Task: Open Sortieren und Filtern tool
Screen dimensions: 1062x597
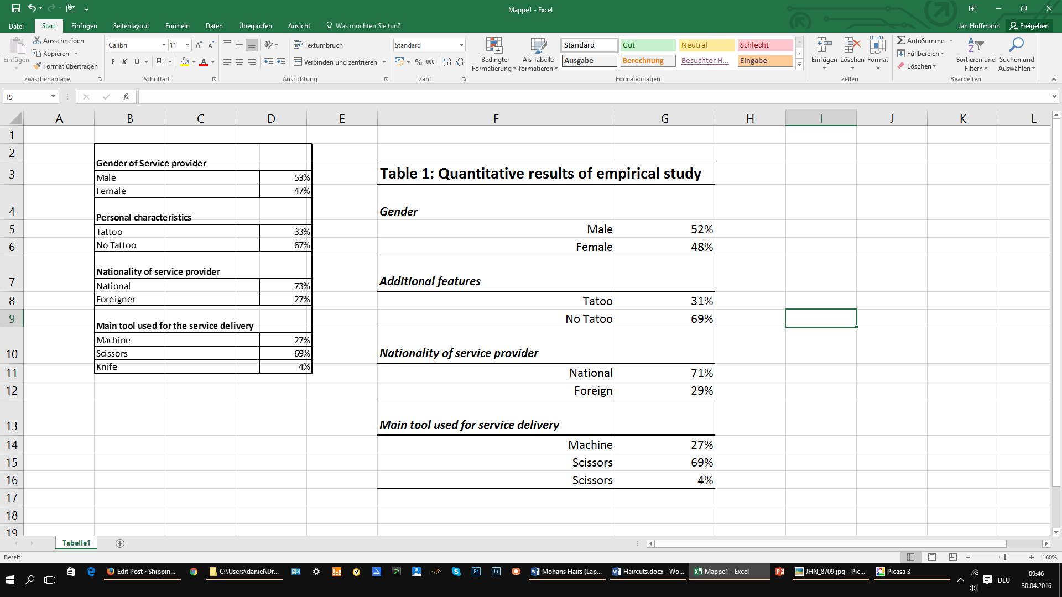Action: (975, 46)
